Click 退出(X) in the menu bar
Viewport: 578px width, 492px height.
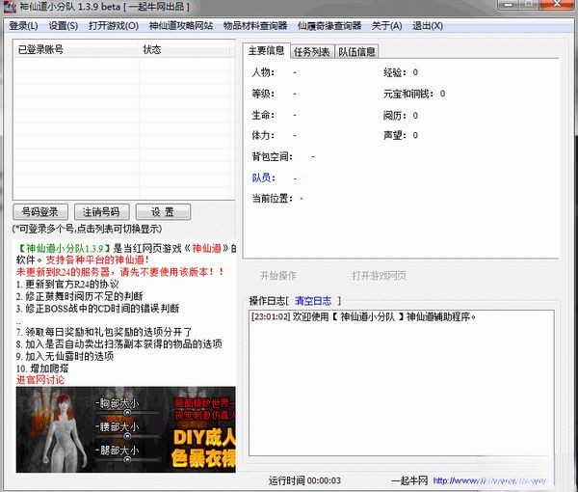pyautogui.click(x=428, y=26)
